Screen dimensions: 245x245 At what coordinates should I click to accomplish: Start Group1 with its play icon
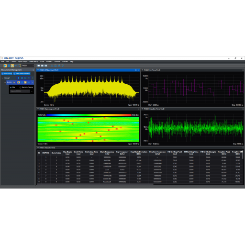pos(19,78)
